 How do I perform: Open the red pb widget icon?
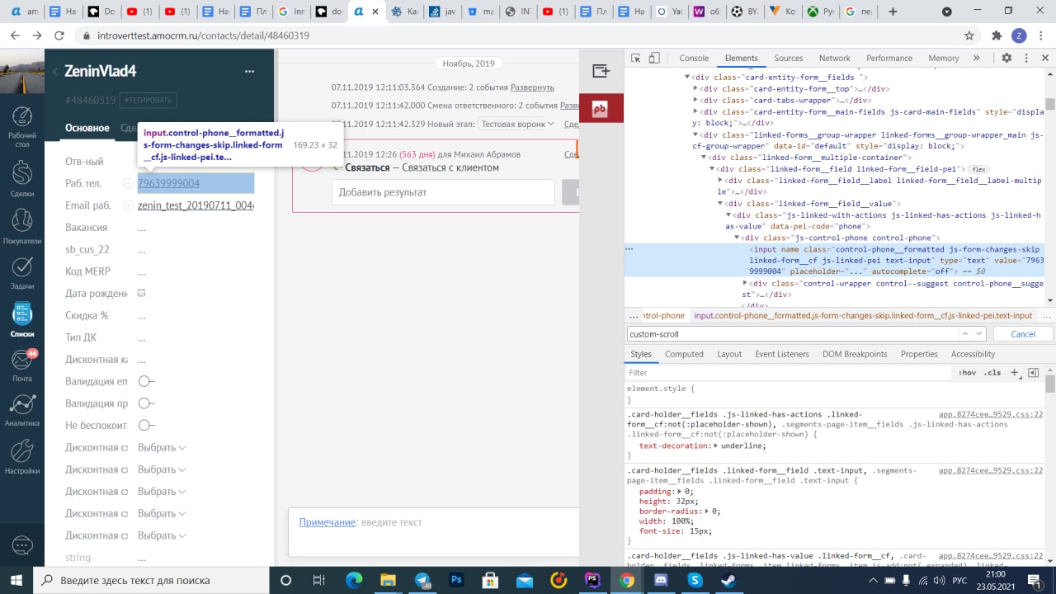click(x=601, y=108)
